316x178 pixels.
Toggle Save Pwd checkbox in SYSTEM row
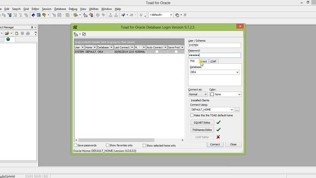176,52
